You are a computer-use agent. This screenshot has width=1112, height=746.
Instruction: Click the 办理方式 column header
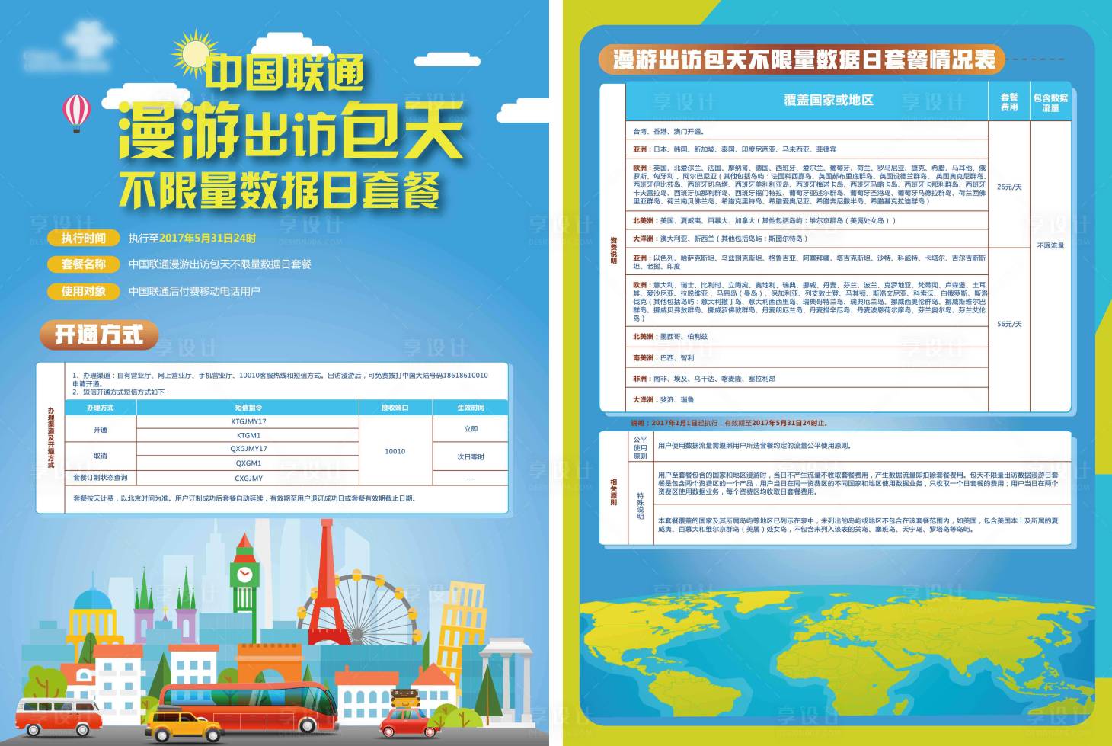pos(101,408)
